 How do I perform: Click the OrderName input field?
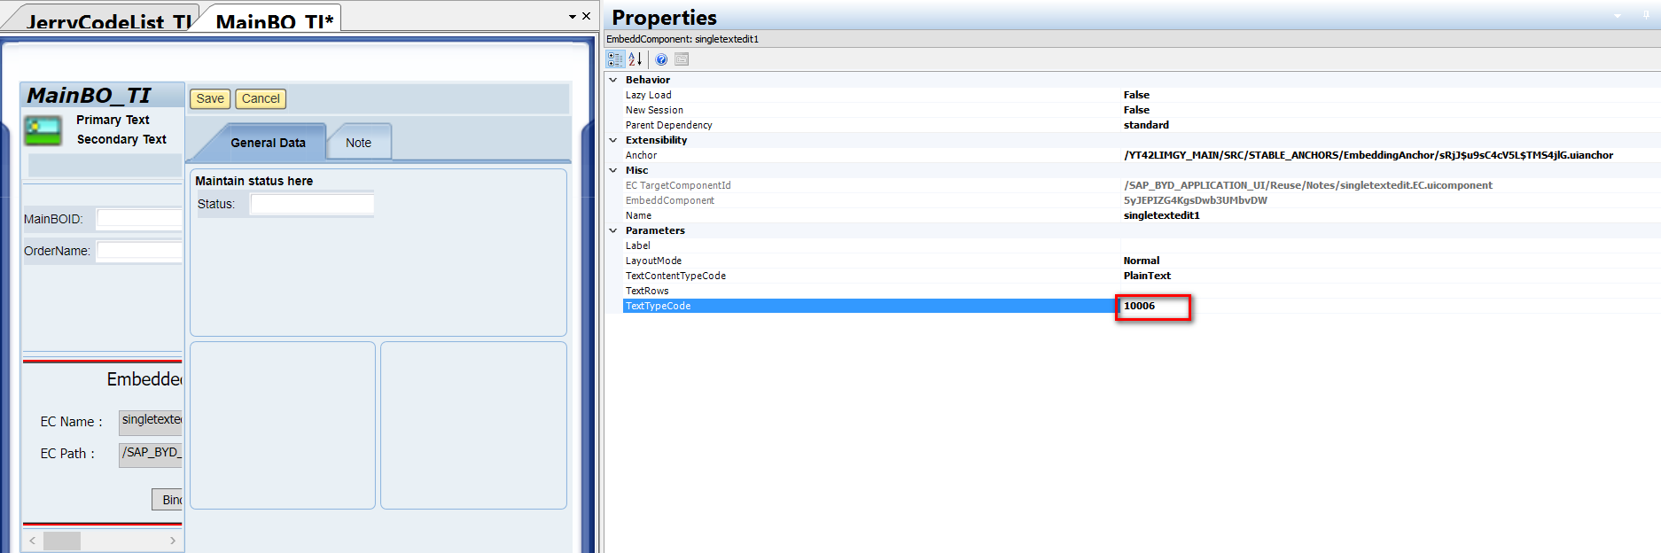click(139, 251)
